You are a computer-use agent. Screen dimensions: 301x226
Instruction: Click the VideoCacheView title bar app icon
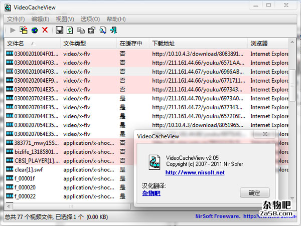click(8, 8)
